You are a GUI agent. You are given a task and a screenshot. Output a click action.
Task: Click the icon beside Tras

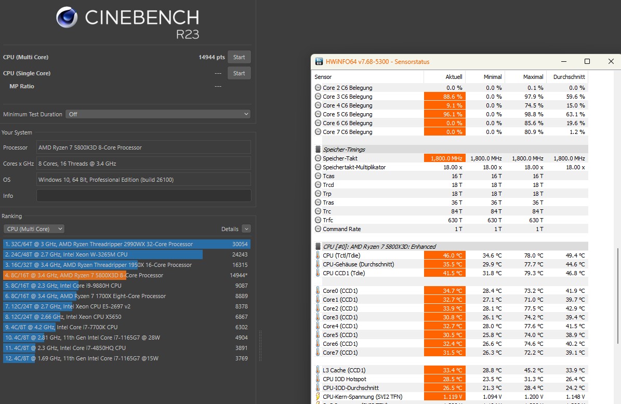(318, 202)
